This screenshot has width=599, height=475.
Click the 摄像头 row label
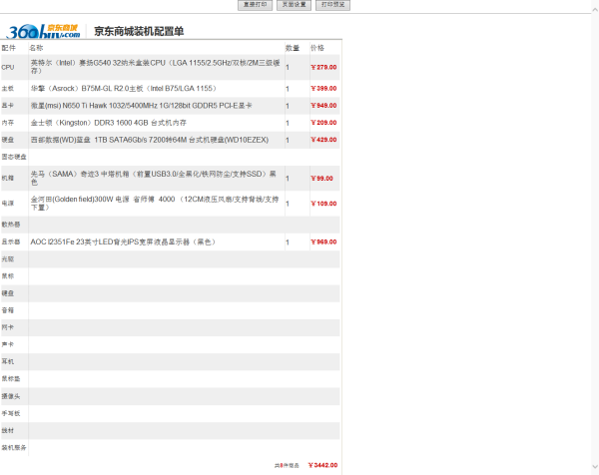[11, 396]
